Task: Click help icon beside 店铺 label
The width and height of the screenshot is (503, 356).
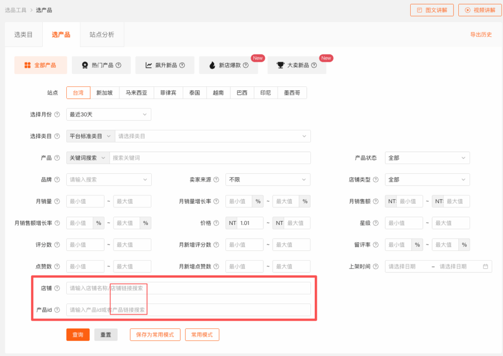Action: point(57,288)
